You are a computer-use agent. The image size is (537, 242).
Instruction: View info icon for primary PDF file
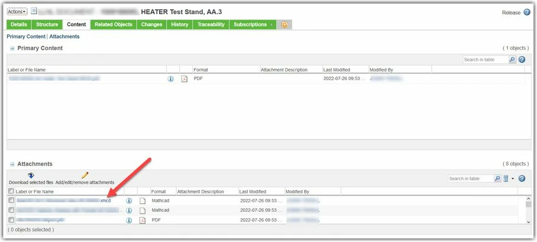coord(170,79)
